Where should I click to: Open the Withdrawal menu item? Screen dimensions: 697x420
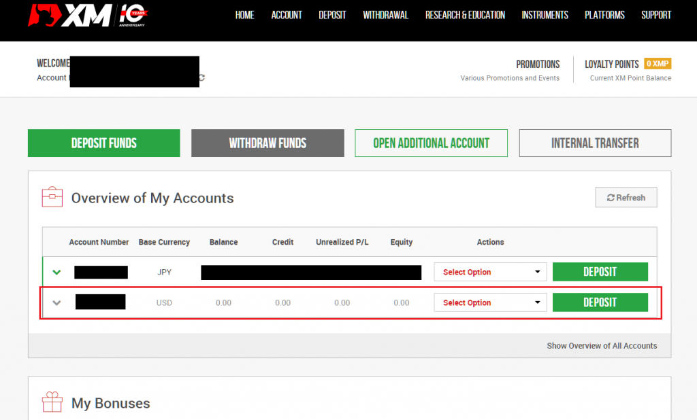pos(385,15)
